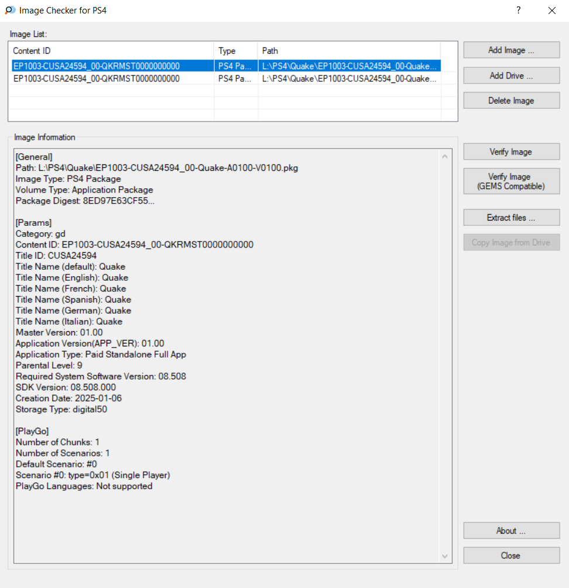This screenshot has width=569, height=588.
Task: Click the [Params] section heading
Action: [x=34, y=223]
